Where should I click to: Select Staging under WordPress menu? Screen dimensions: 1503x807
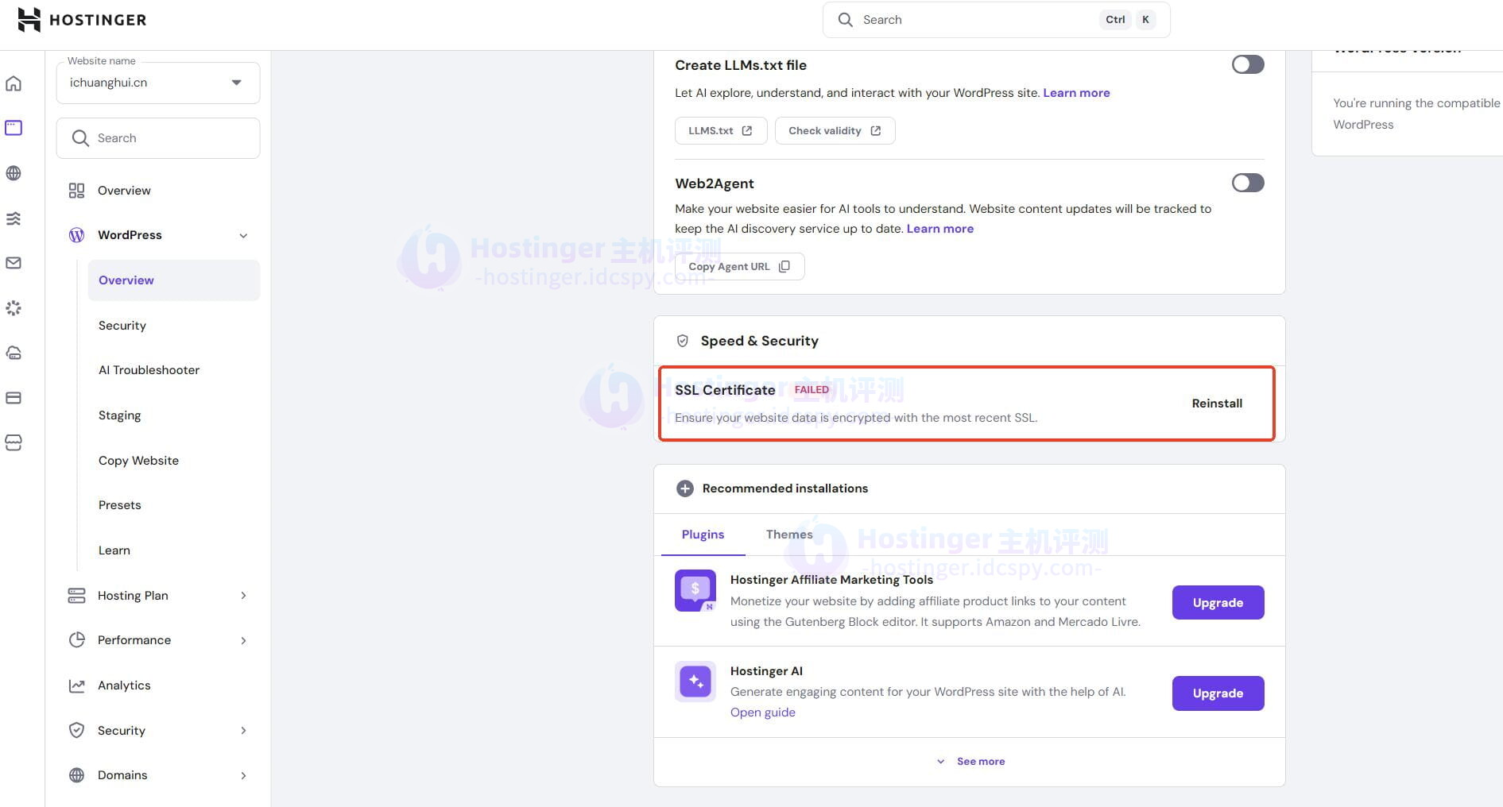click(x=119, y=415)
